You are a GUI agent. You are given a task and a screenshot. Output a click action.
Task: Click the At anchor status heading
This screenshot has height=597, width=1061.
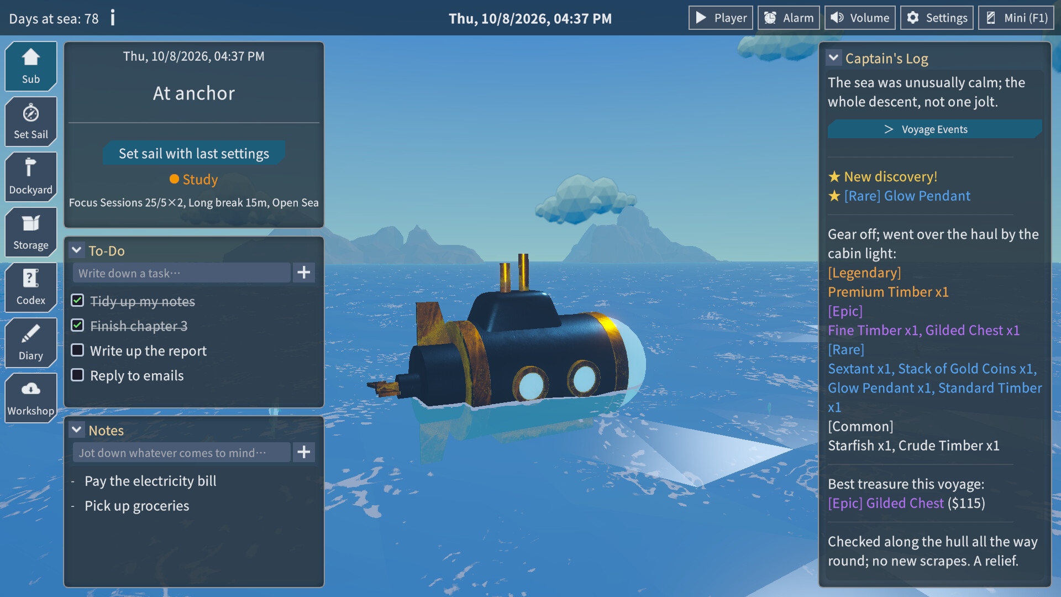pos(194,93)
